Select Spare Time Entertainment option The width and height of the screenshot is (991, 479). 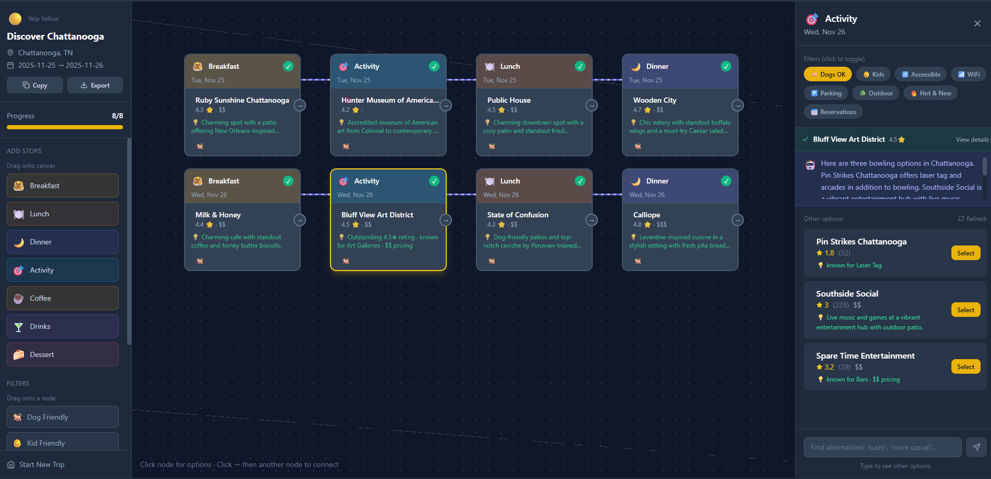(x=965, y=367)
